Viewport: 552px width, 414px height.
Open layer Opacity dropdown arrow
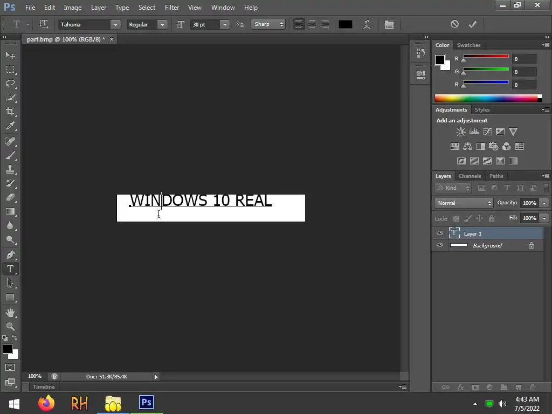(x=544, y=203)
